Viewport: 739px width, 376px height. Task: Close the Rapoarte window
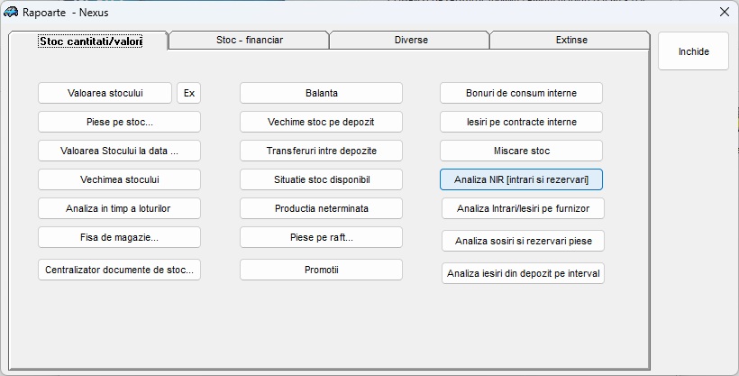724,12
